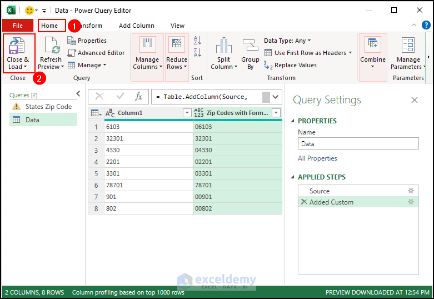Open the Combine menu
This screenshot has height=299, width=434.
[x=373, y=57]
